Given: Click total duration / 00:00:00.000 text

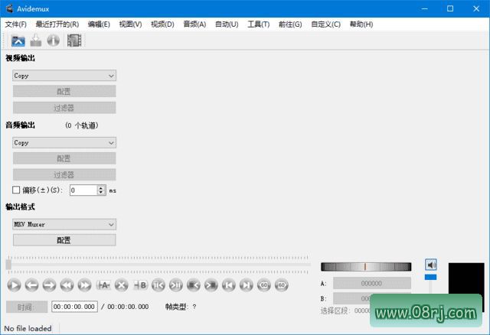Looking at the screenshot, I should coord(125,307).
